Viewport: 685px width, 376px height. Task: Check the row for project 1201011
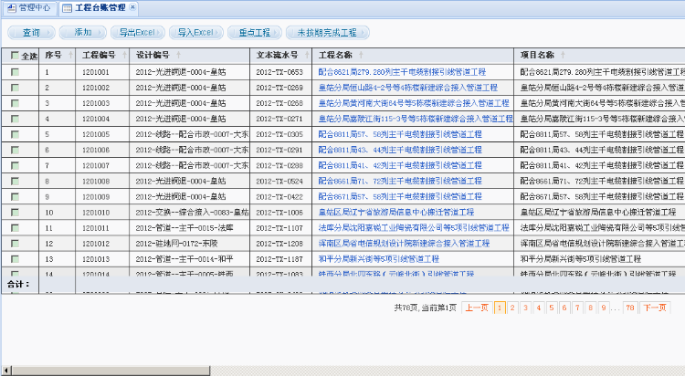click(15, 228)
